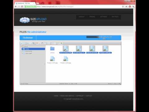
Task: Open MY FILES in the top navigation
Action: tap(115, 16)
